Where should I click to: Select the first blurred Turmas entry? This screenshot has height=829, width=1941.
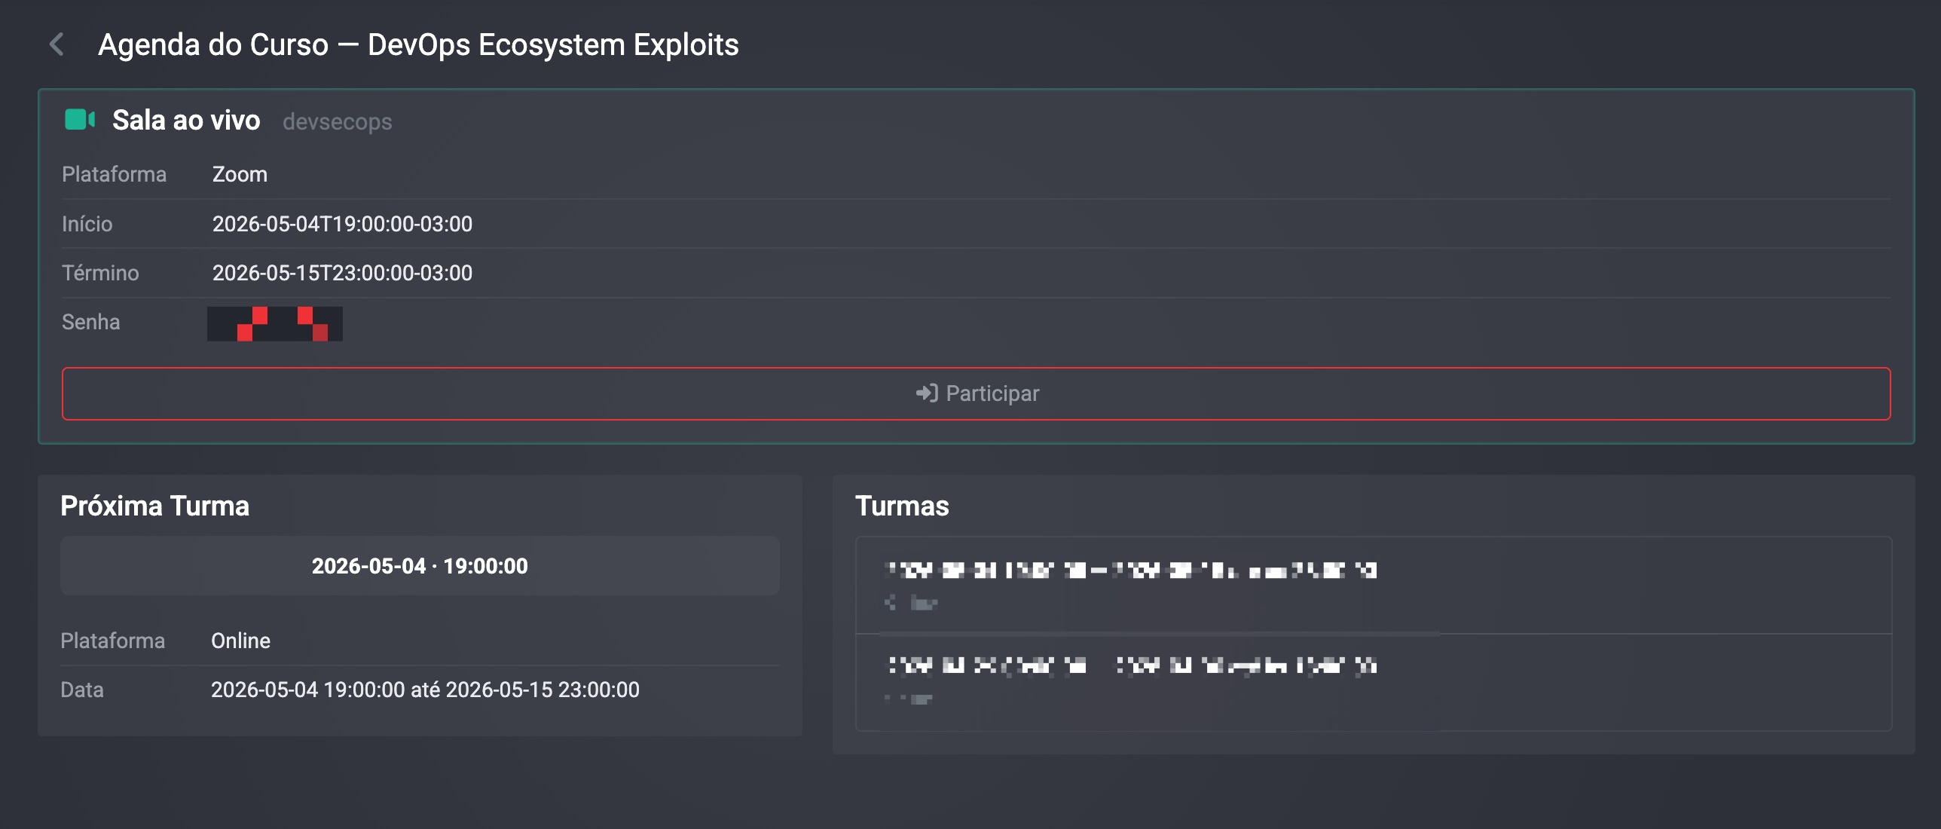[x=1373, y=586]
